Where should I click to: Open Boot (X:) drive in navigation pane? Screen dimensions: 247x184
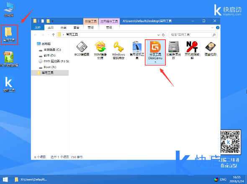[x=47, y=67]
